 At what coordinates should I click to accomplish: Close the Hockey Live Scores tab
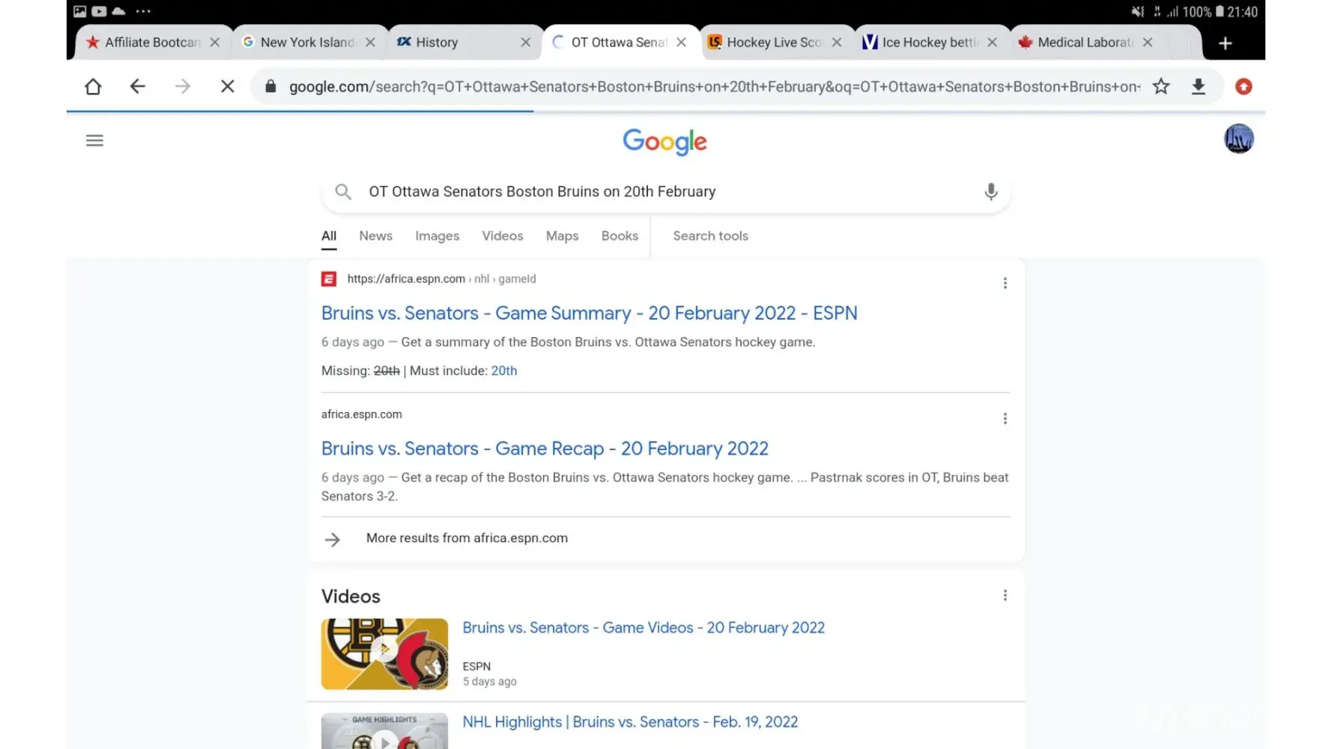(x=837, y=43)
